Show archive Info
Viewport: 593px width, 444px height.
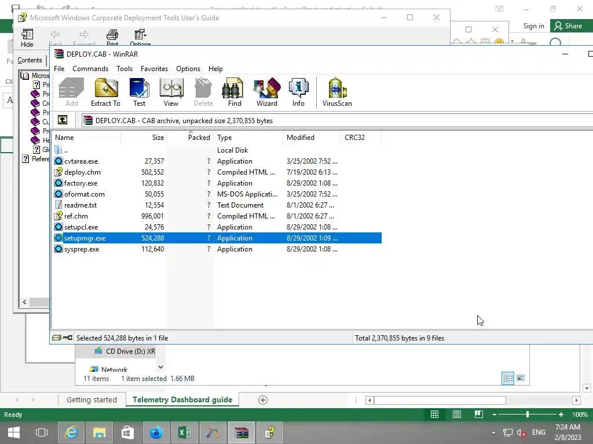coord(298,92)
